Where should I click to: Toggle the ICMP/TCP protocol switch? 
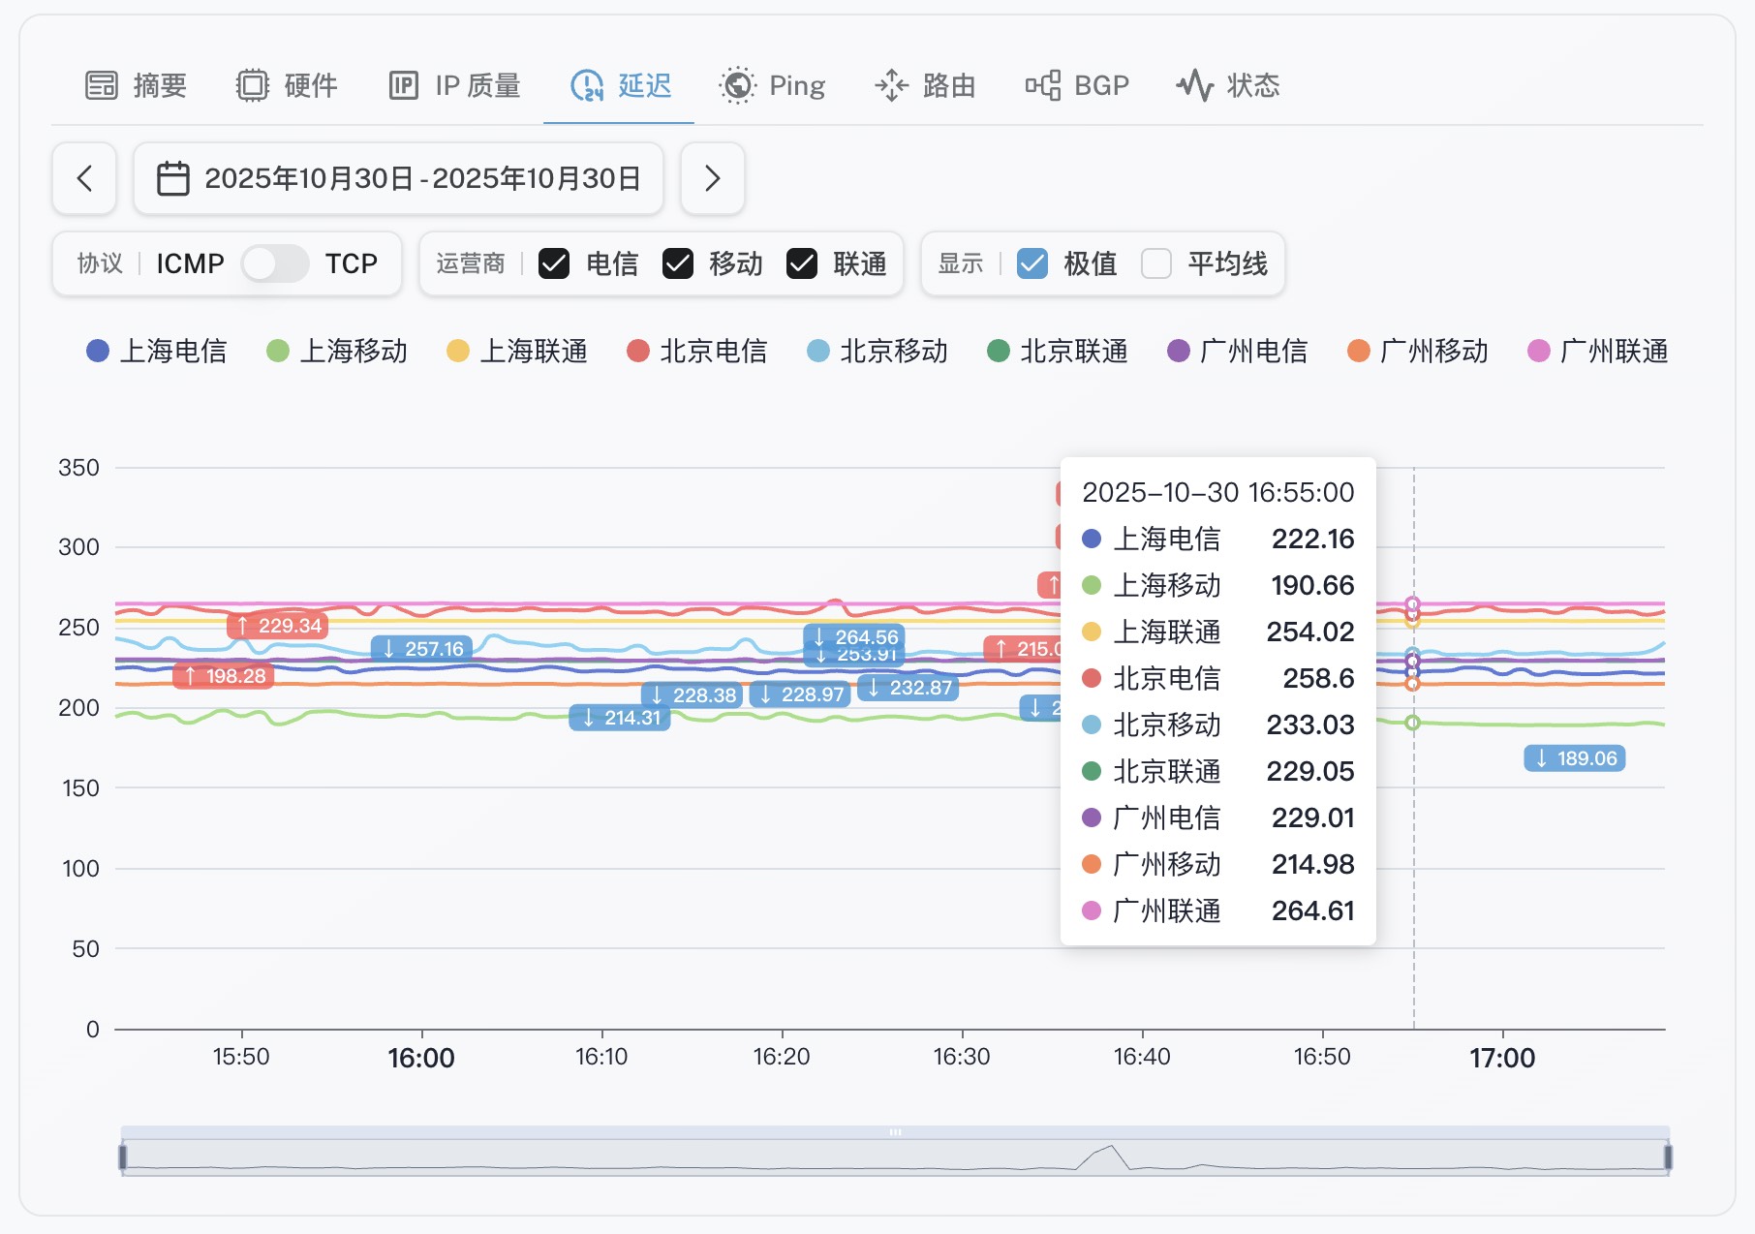275,263
